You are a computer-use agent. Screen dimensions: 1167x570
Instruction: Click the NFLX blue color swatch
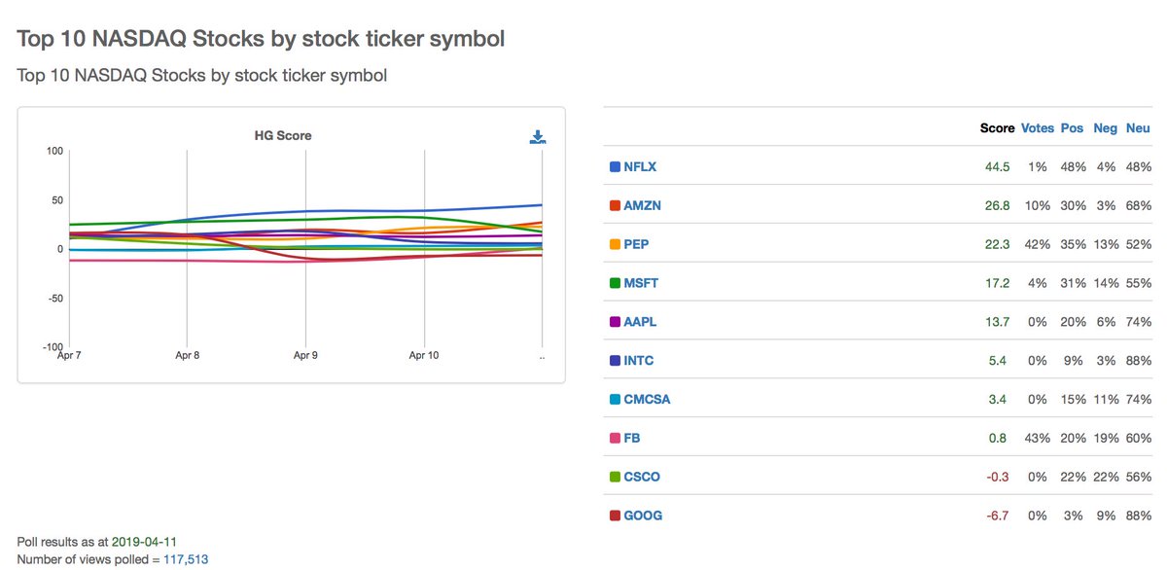click(615, 167)
